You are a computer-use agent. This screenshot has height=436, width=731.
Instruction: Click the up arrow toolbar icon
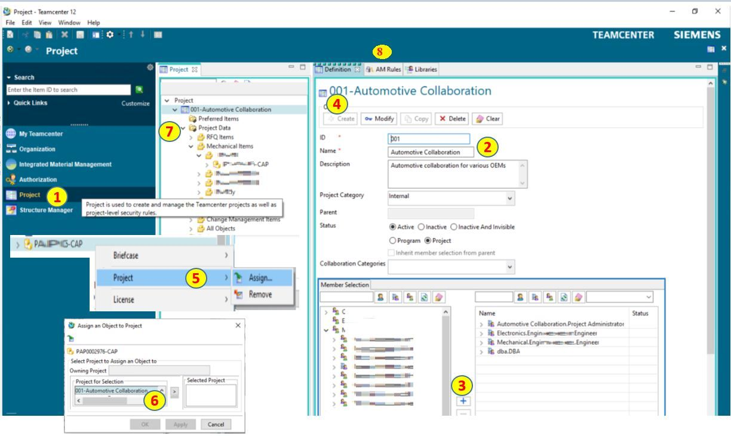pyautogui.click(x=131, y=35)
